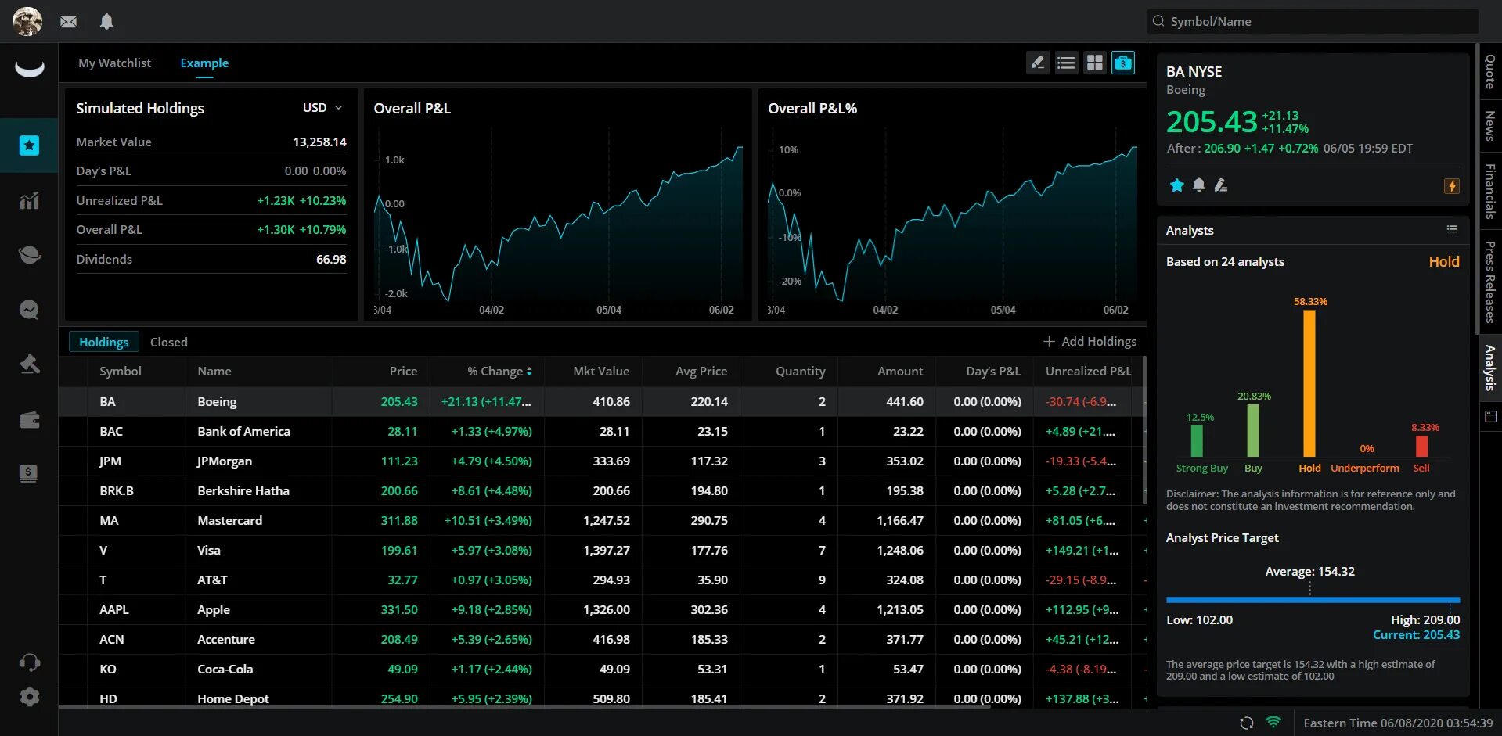Click the holdings table horizontal scrollbar
The image size is (1502, 736).
tap(525, 707)
